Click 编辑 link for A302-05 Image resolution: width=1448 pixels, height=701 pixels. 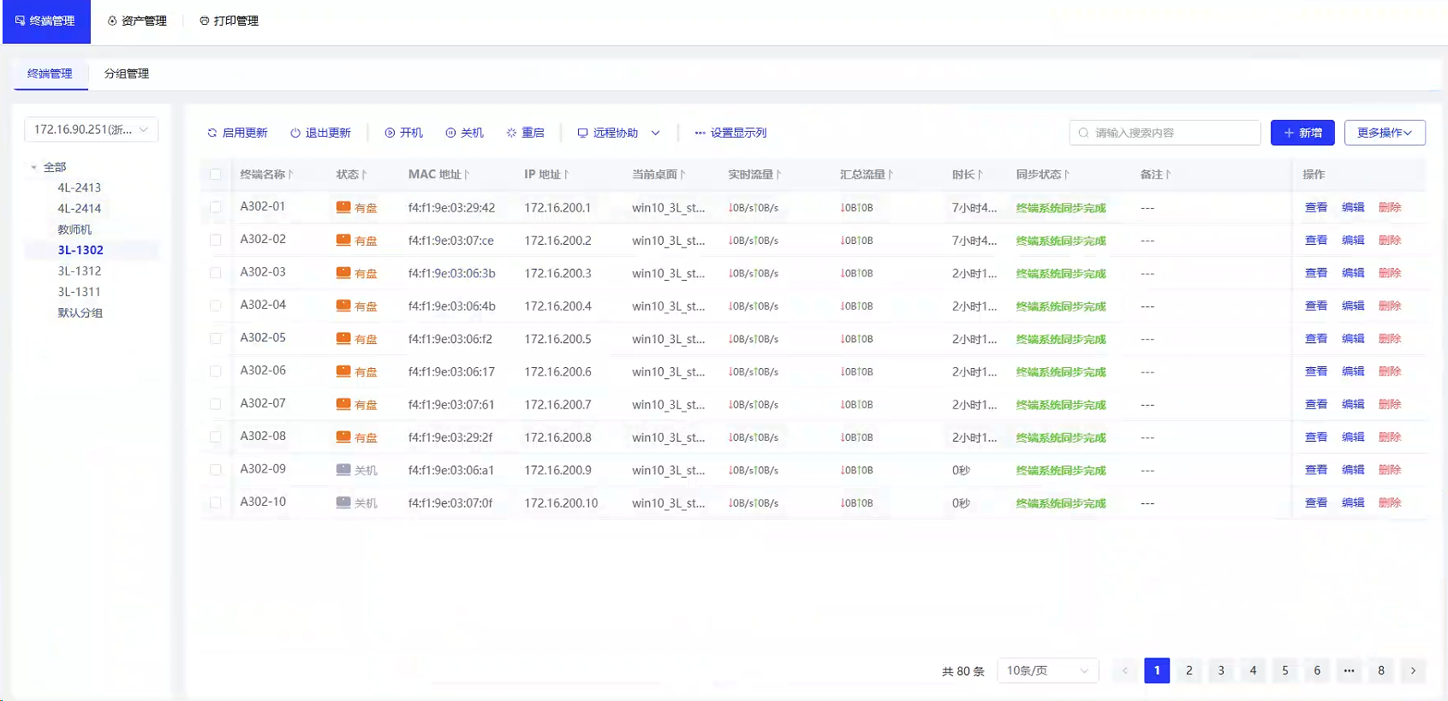1353,339
